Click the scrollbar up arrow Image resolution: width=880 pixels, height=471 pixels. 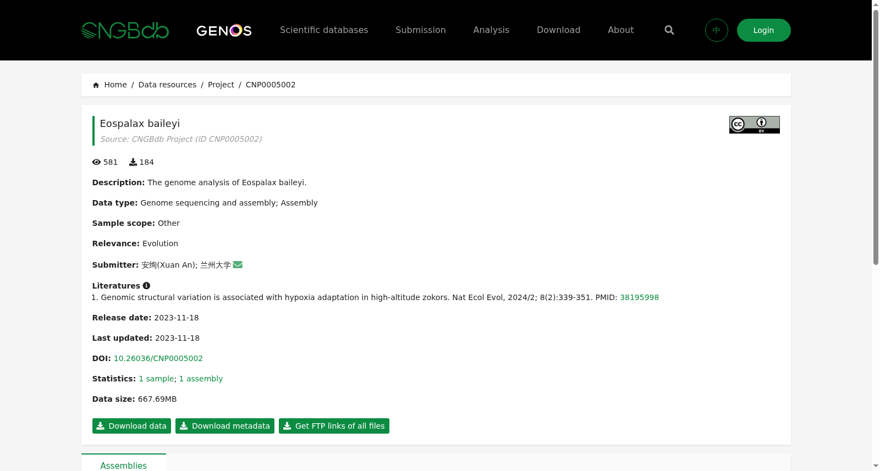click(876, 4)
